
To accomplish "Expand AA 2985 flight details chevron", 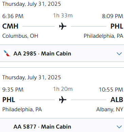I will (x=119, y=53).
